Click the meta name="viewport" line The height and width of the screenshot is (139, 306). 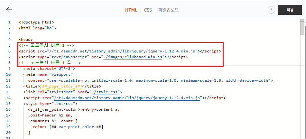(x=48, y=74)
